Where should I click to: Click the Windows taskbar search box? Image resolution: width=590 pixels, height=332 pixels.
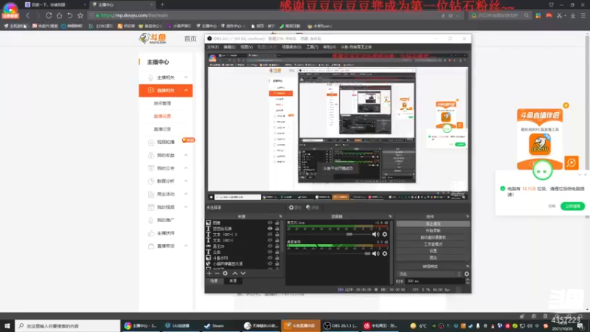point(68,325)
